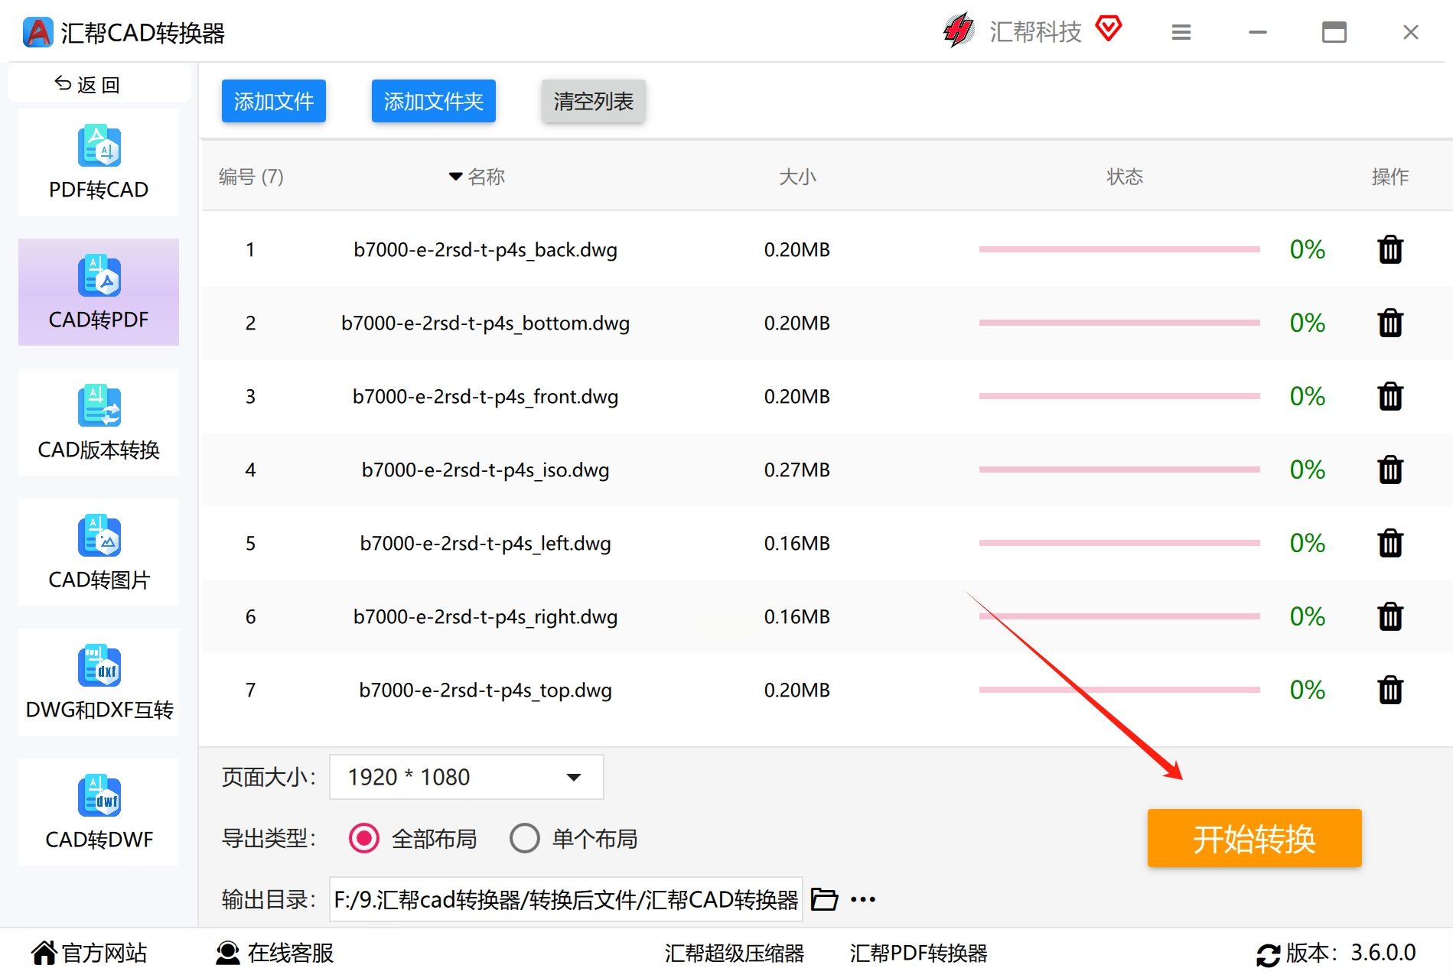
Task: Switch to CAD转PDF mode
Action: point(99,292)
